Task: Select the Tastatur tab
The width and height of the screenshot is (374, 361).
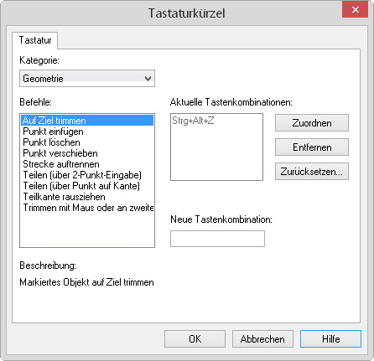Action: click(35, 40)
